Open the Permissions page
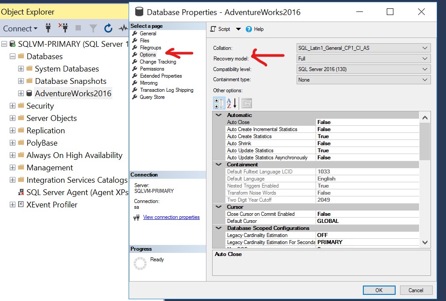The image size is (446, 301). 152,69
